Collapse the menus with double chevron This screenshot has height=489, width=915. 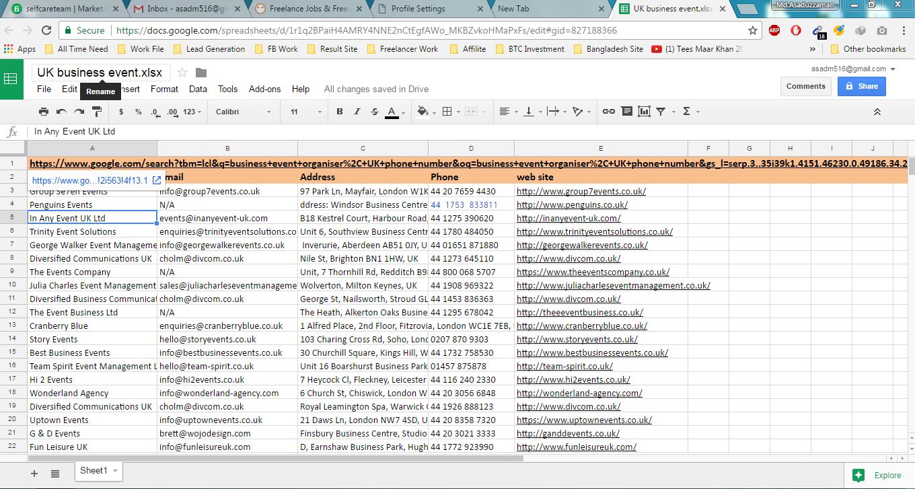click(x=877, y=112)
